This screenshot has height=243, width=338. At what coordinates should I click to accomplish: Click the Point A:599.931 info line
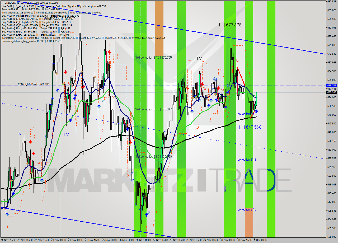[31, 9]
